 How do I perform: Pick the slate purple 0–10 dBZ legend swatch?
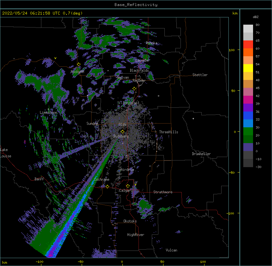(248, 147)
